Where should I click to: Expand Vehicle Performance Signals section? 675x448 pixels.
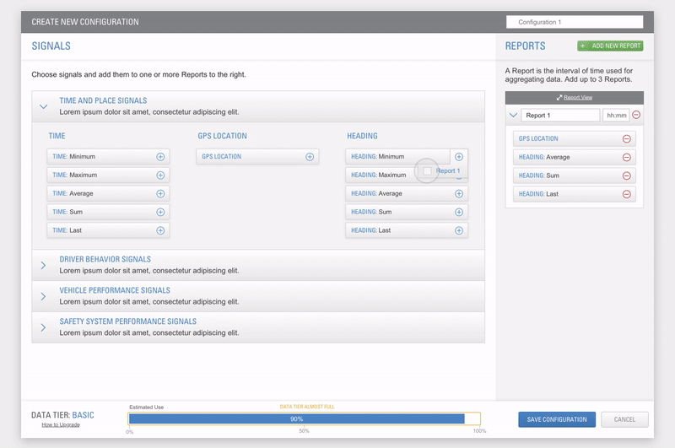tap(43, 296)
